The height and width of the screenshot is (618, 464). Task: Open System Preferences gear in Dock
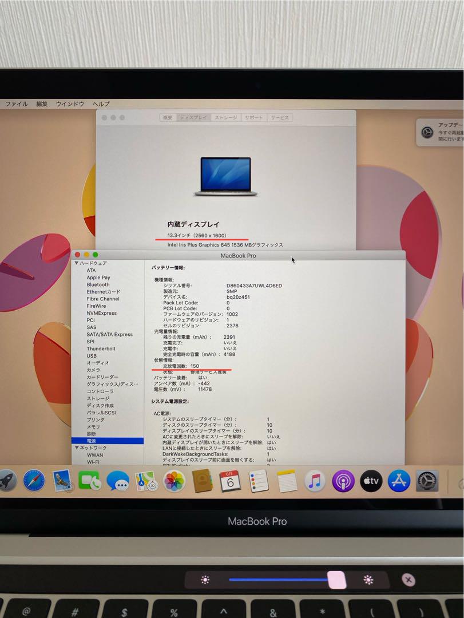(x=427, y=481)
